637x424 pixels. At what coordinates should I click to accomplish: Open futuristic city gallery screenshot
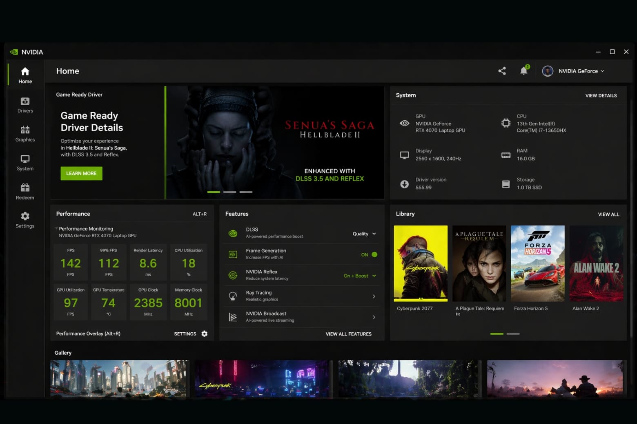click(x=120, y=378)
